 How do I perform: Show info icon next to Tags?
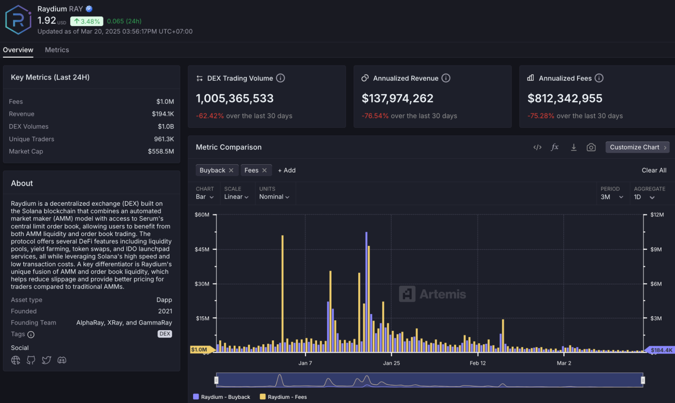tap(31, 335)
